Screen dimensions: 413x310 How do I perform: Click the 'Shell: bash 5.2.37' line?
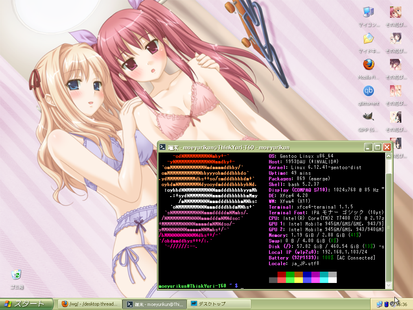point(294,184)
